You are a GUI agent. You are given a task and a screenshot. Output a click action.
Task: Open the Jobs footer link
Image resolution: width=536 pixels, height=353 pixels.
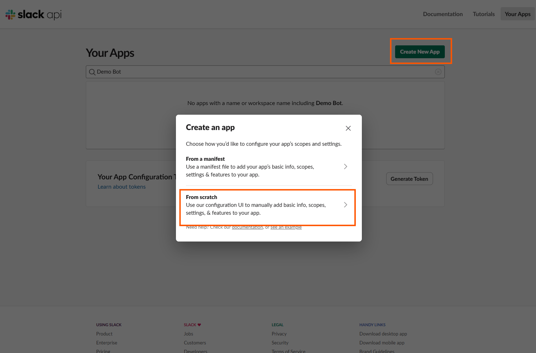(x=188, y=334)
